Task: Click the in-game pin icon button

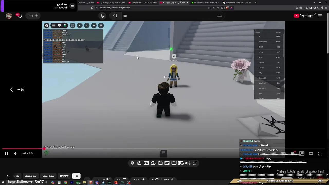Action: [80, 25]
